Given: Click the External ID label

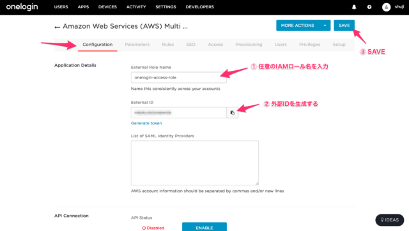Looking at the screenshot, I should (x=142, y=102).
